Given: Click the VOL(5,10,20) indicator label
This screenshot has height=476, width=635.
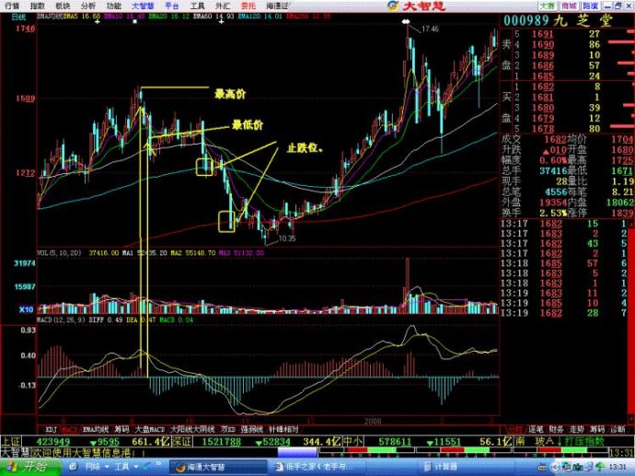Looking at the screenshot, I should coord(59,253).
